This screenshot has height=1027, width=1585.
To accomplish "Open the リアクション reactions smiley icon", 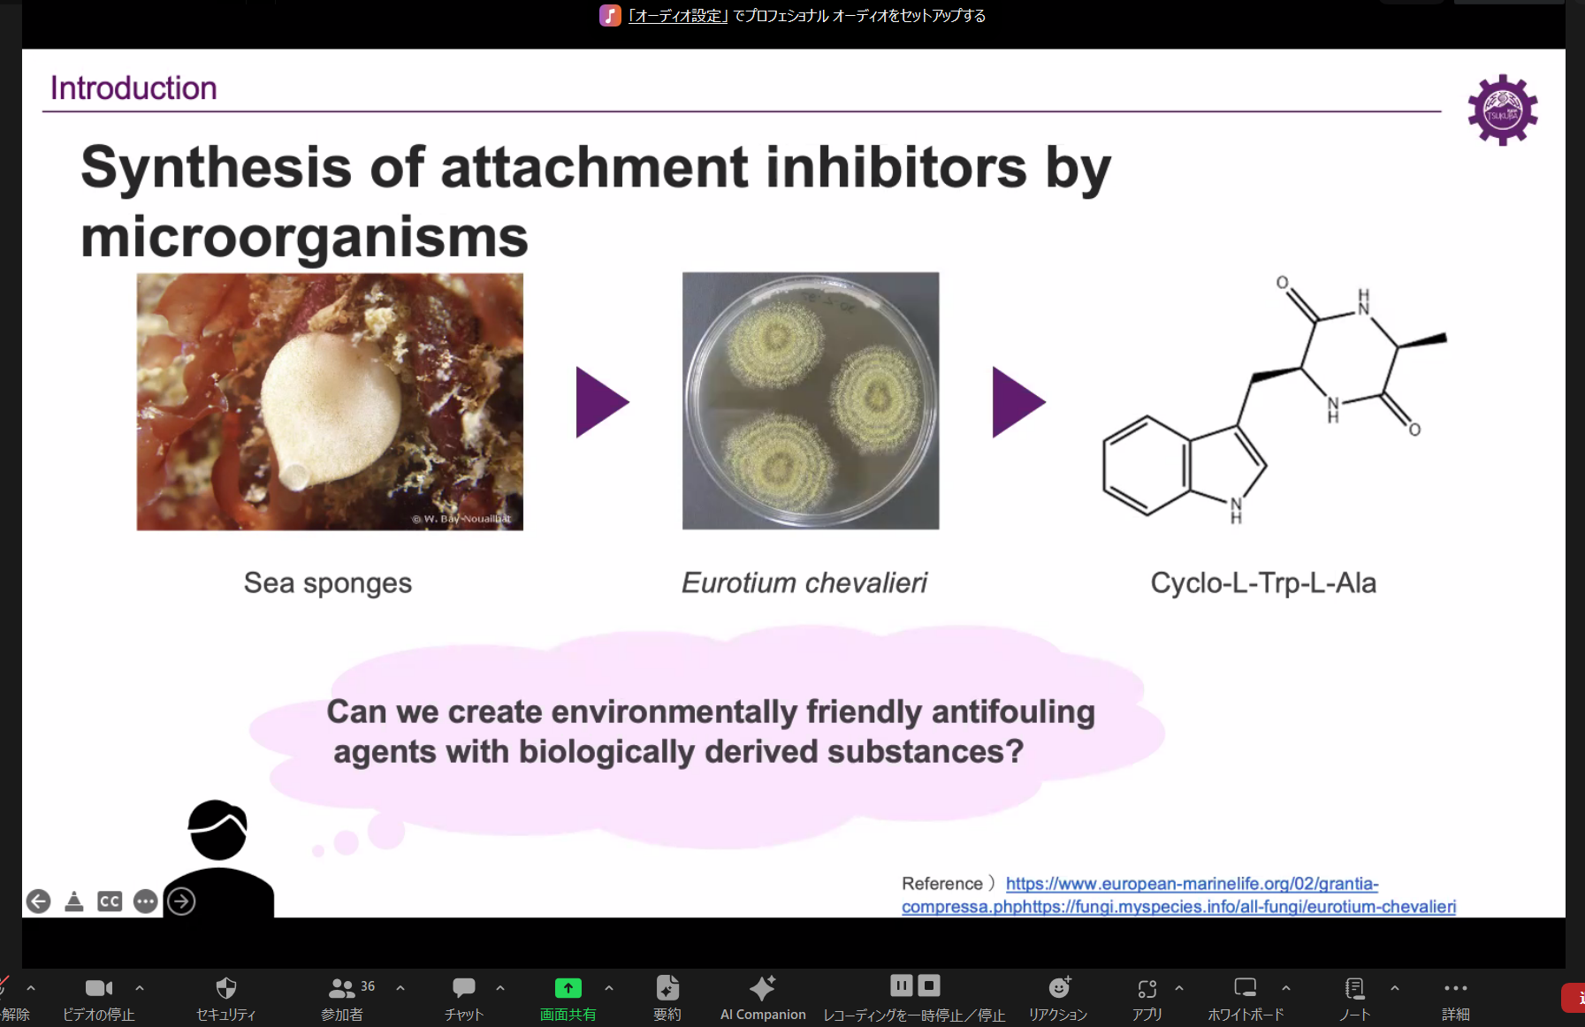I will click(1058, 988).
